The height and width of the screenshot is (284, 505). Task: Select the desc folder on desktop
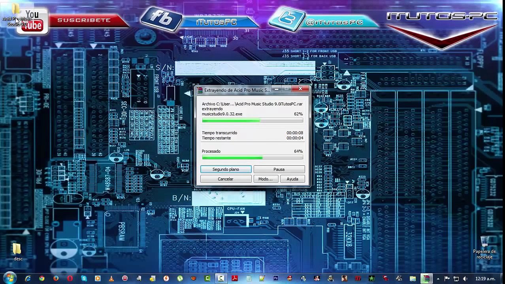tap(17, 252)
